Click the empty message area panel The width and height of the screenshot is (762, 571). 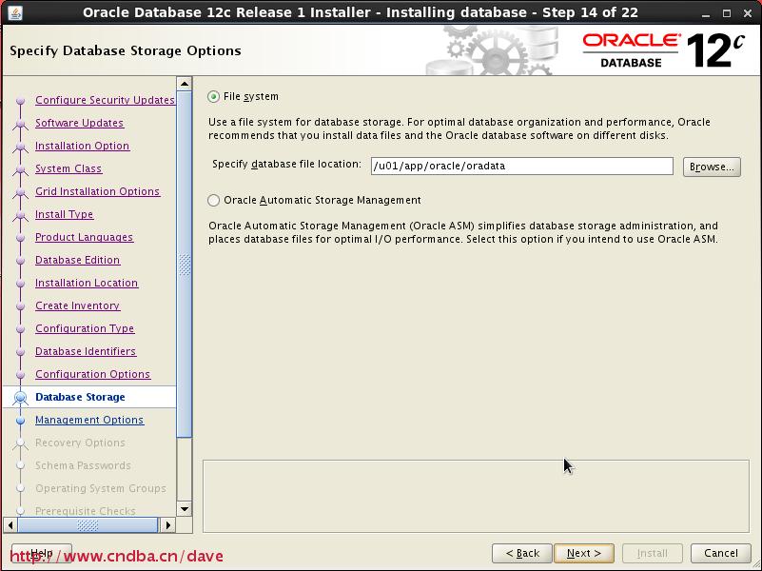[x=476, y=496]
